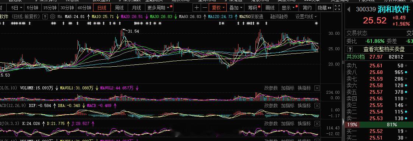Toggle fullscreen chart icon

coord(338,8)
